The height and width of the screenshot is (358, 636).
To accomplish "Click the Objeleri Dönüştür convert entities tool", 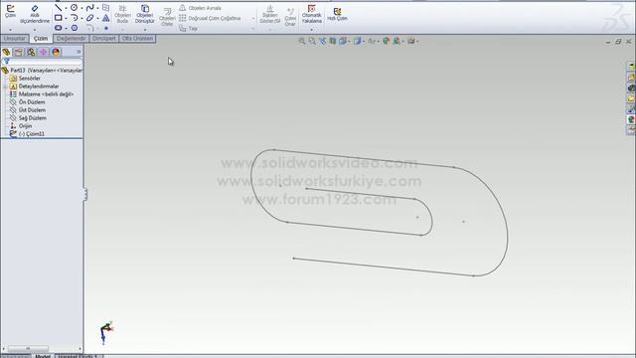I will (x=145, y=14).
